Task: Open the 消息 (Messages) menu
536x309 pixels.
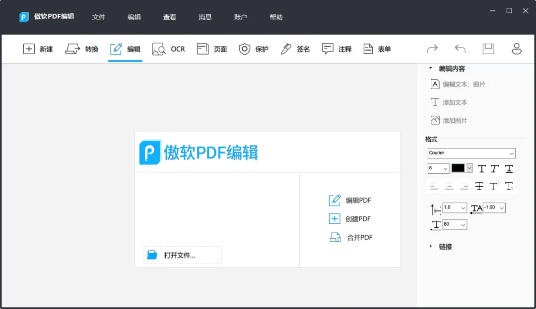Action: 205,17
